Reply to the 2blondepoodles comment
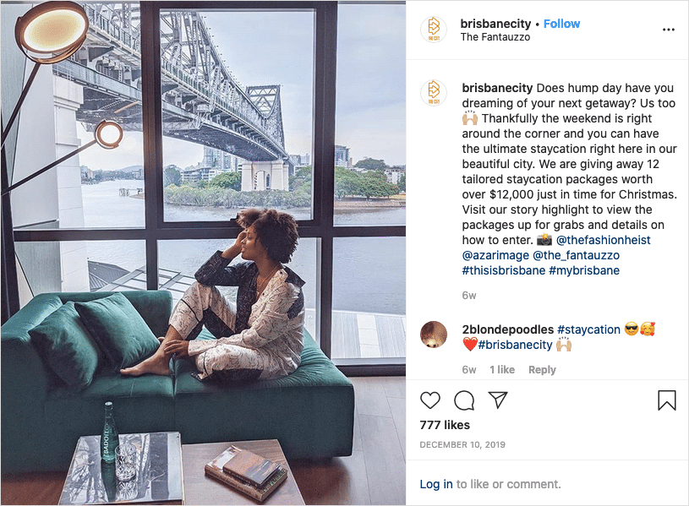 tap(542, 370)
